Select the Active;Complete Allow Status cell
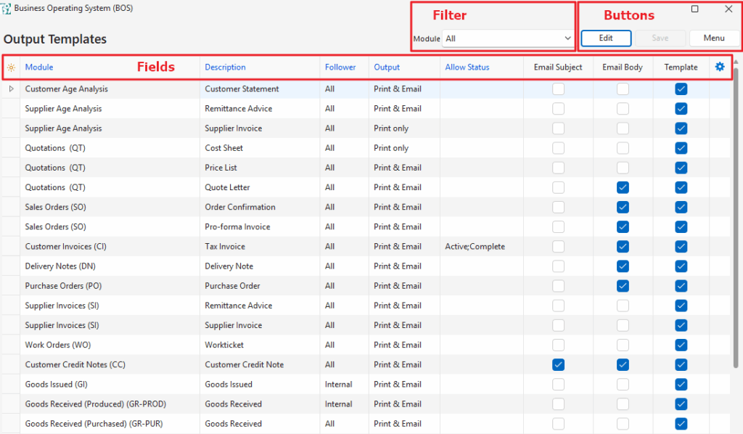This screenshot has width=743, height=434. tap(475, 247)
